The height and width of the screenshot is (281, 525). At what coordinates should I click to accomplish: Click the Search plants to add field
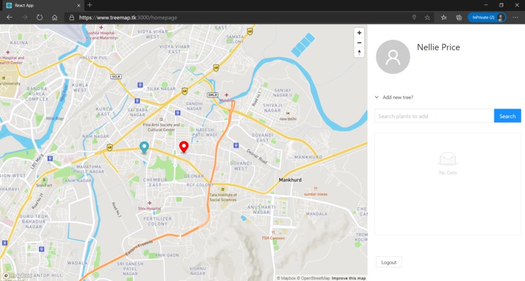pyautogui.click(x=434, y=116)
